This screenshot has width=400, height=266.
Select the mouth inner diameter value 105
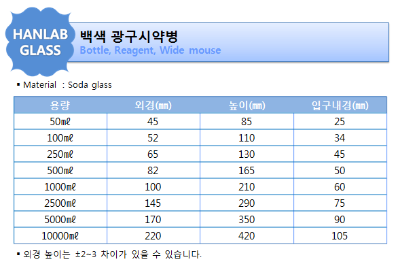tap(340, 236)
